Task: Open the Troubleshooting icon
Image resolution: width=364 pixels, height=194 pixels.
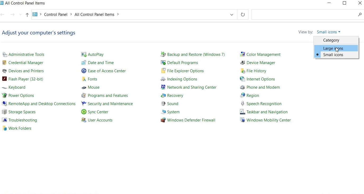Action: pyautogui.click(x=4, y=120)
